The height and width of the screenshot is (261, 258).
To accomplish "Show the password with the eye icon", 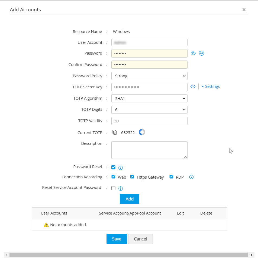I will click(193, 53).
